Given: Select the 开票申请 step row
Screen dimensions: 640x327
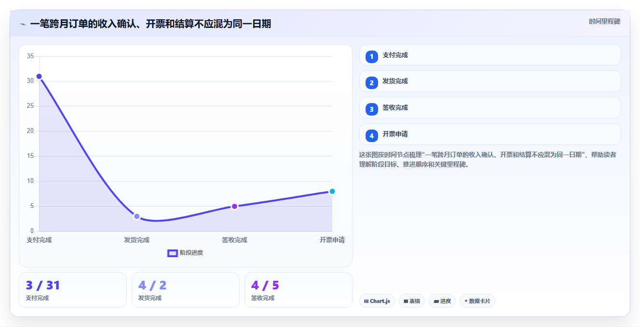Looking at the screenshot, I should (490, 134).
